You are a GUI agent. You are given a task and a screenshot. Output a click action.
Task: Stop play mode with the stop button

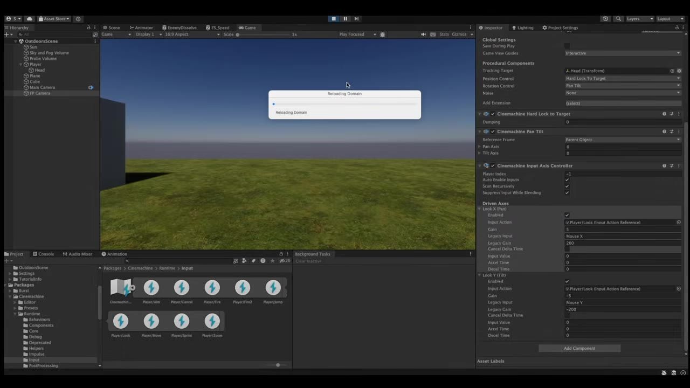(x=334, y=19)
